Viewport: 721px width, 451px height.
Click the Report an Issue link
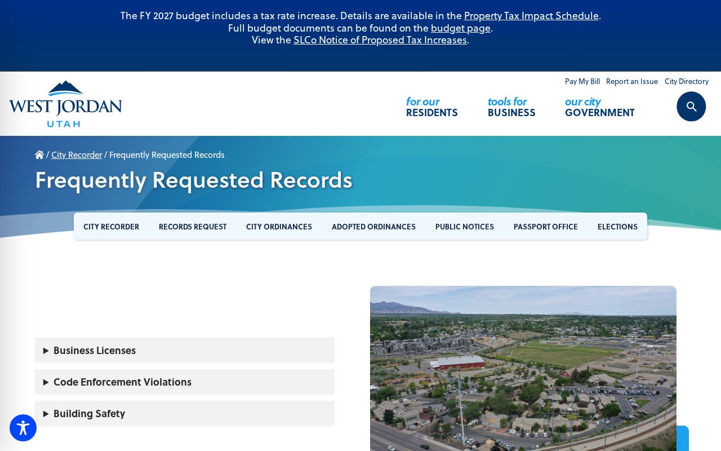(632, 81)
